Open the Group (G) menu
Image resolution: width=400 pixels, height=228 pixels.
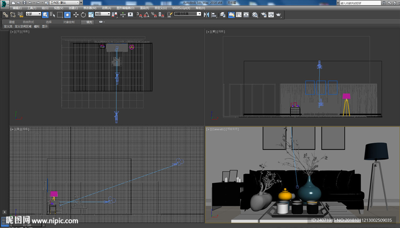(45, 8)
